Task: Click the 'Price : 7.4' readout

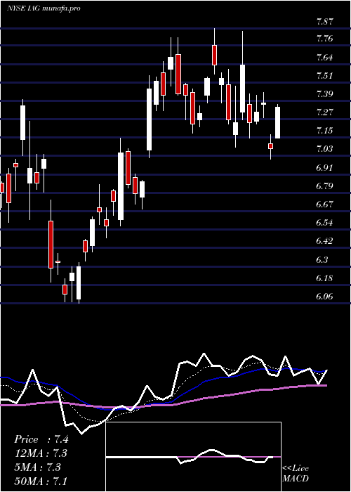Action: pos(41,439)
